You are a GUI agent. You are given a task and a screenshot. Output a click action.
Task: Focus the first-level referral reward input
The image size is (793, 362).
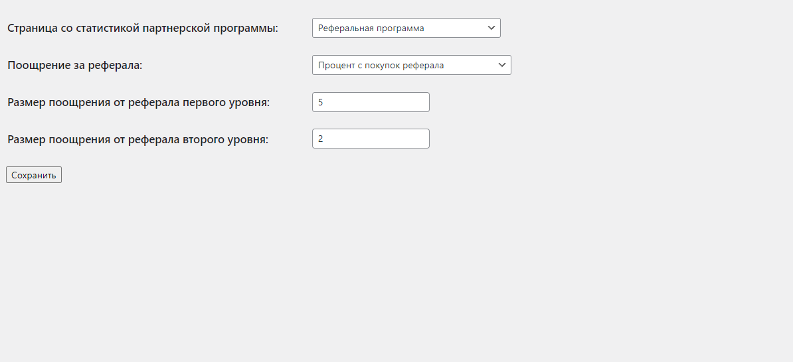(371, 102)
